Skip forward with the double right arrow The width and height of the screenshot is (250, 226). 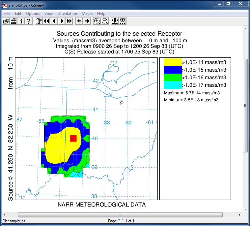coord(69,21)
